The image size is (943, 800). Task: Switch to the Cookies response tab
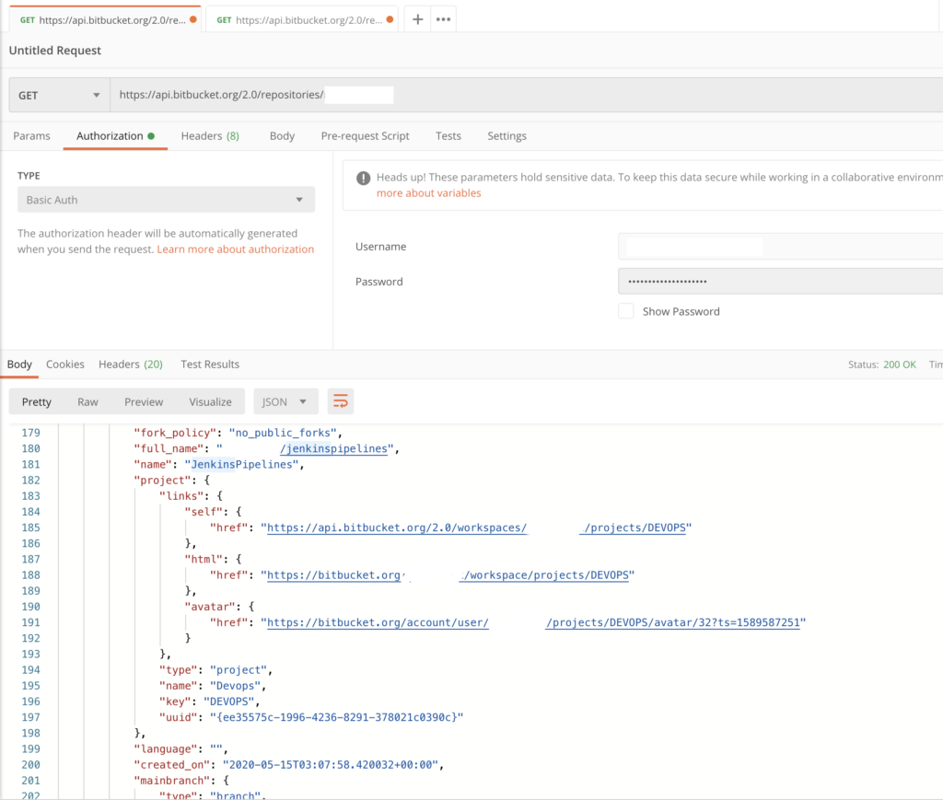[x=64, y=364]
